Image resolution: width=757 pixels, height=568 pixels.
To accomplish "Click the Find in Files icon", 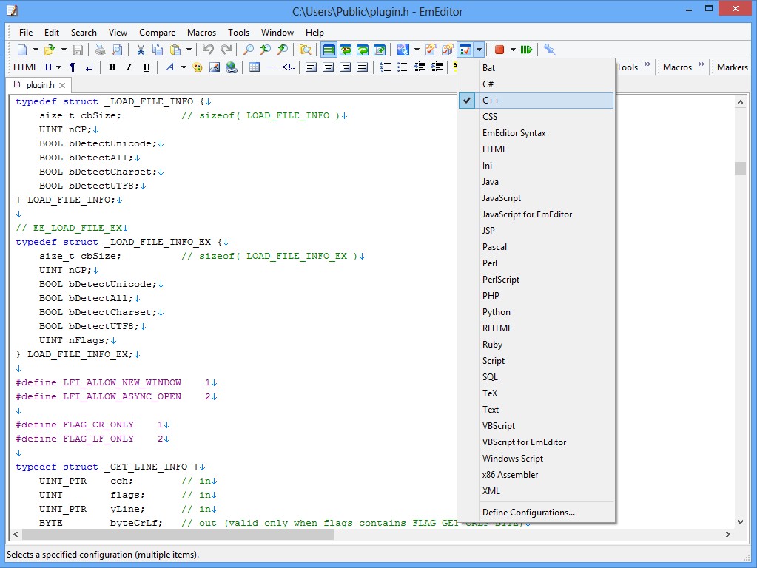I will 305,50.
